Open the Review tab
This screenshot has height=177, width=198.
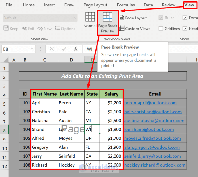169,5
